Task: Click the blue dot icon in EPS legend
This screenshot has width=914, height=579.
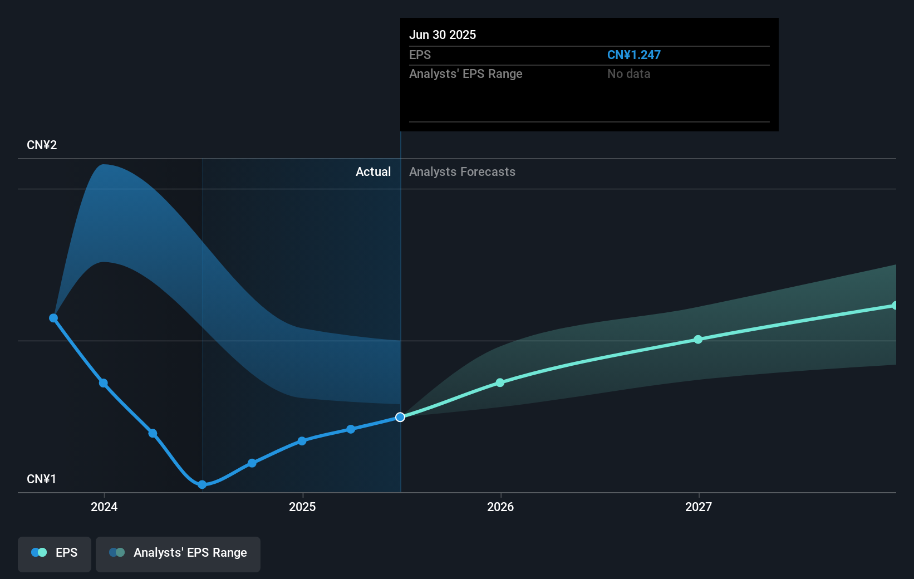Action: (35, 552)
